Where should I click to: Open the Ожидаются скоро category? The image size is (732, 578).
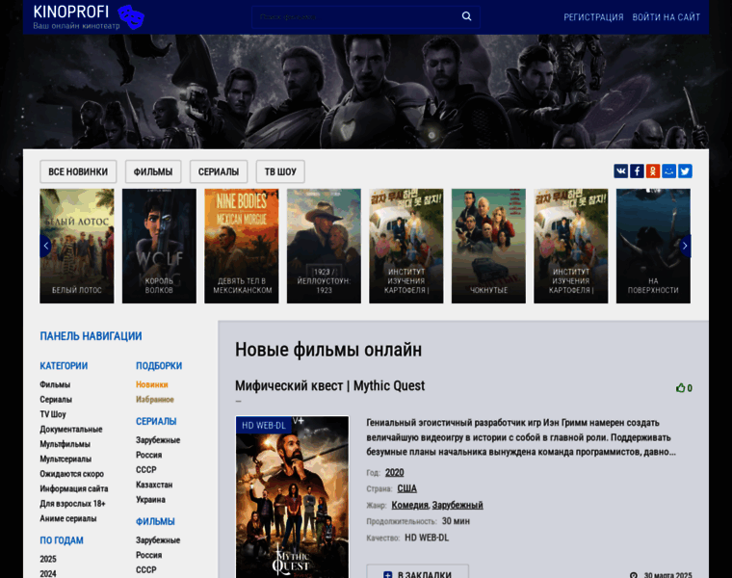tap(71, 474)
